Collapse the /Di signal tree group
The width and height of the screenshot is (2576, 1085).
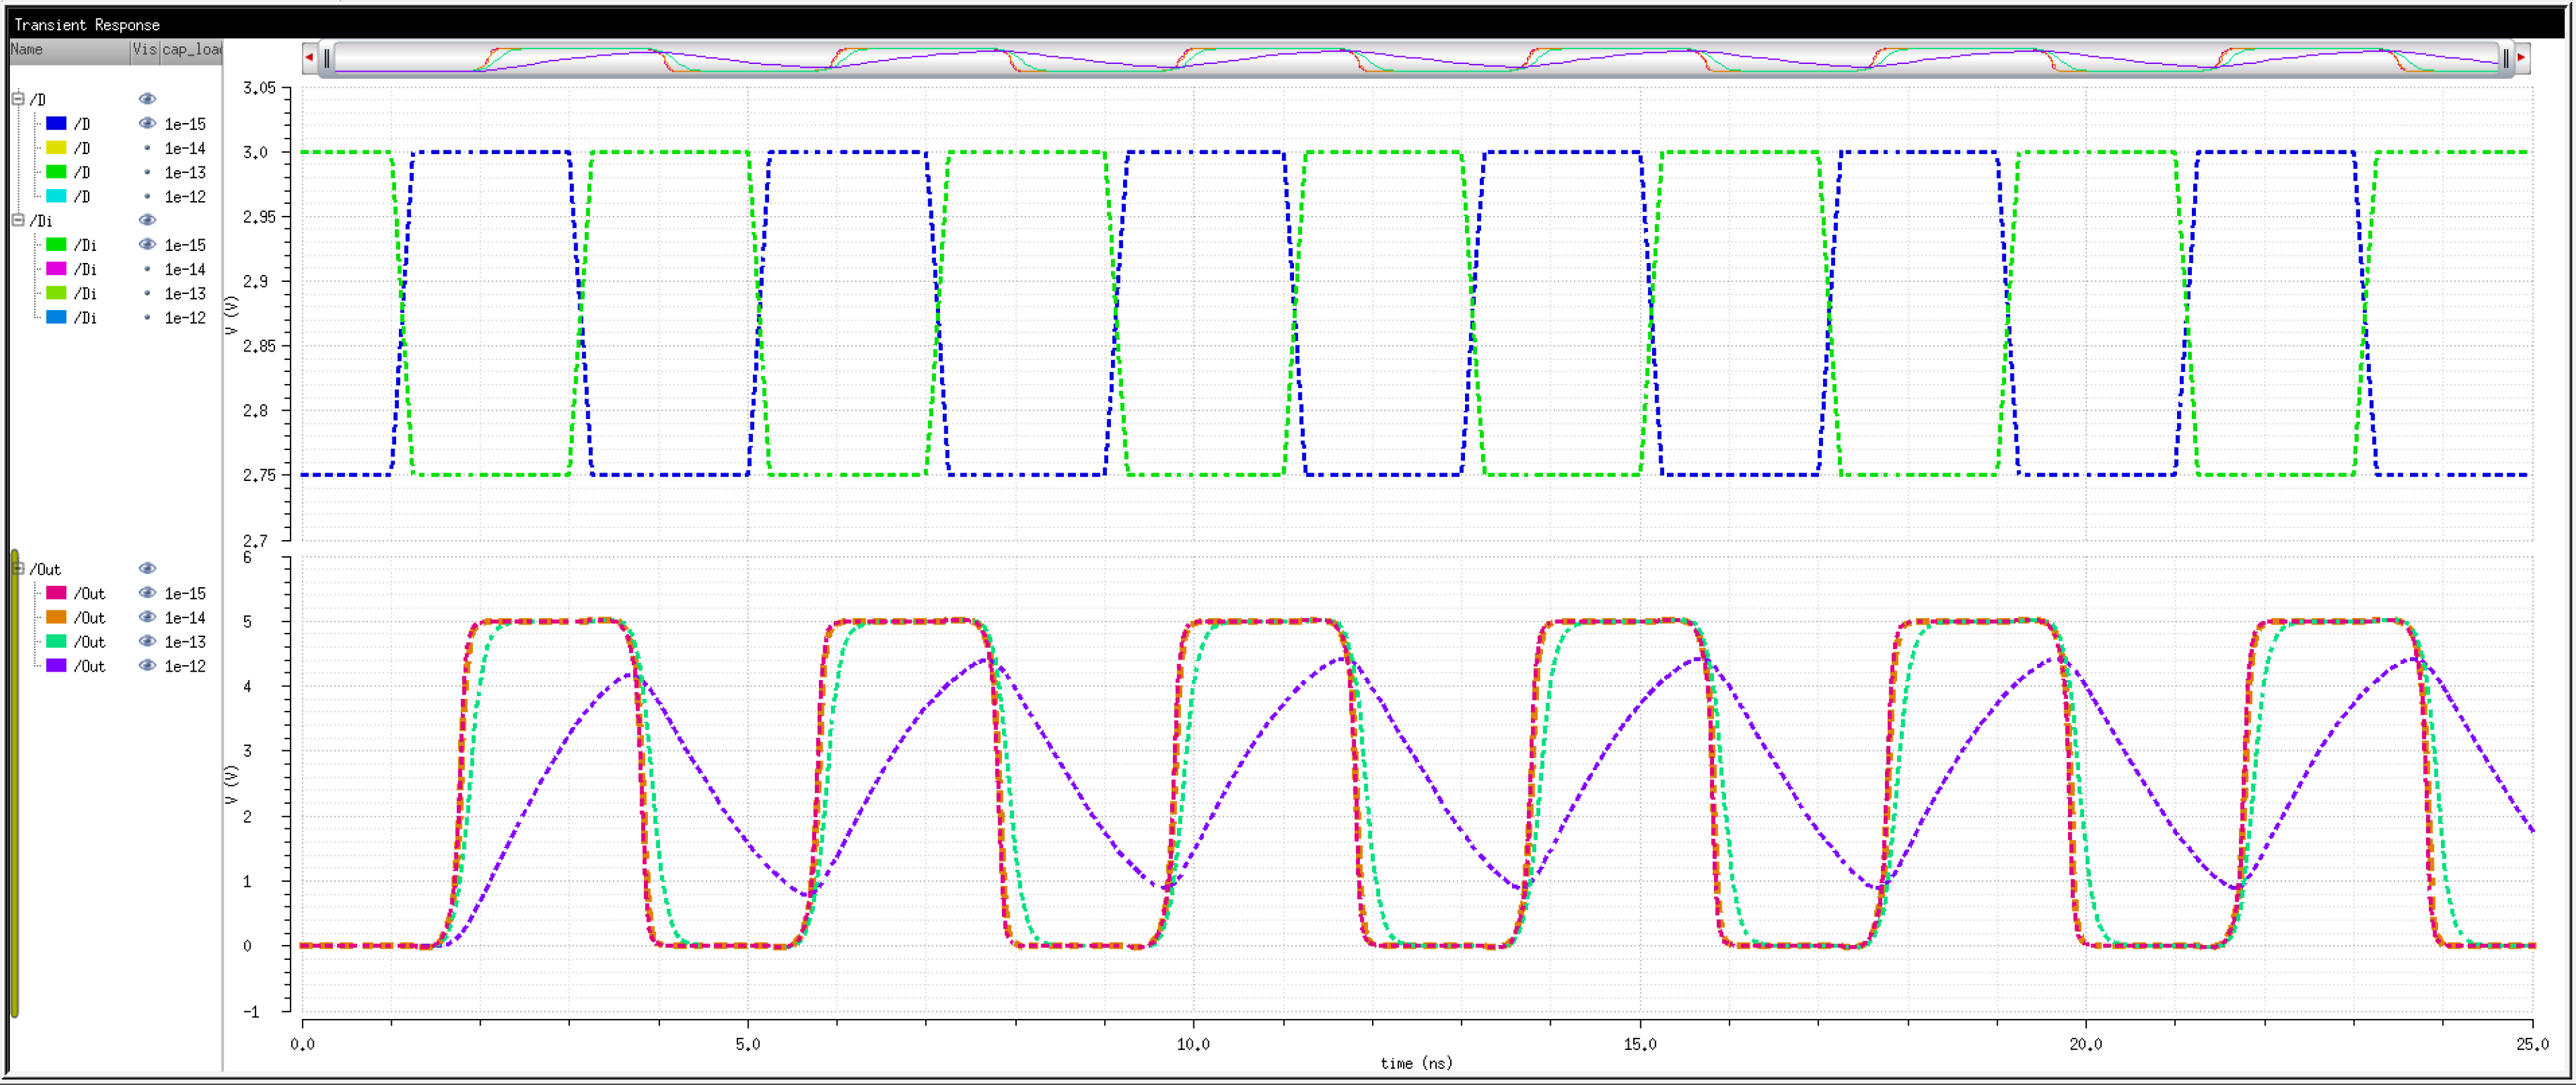[x=18, y=220]
